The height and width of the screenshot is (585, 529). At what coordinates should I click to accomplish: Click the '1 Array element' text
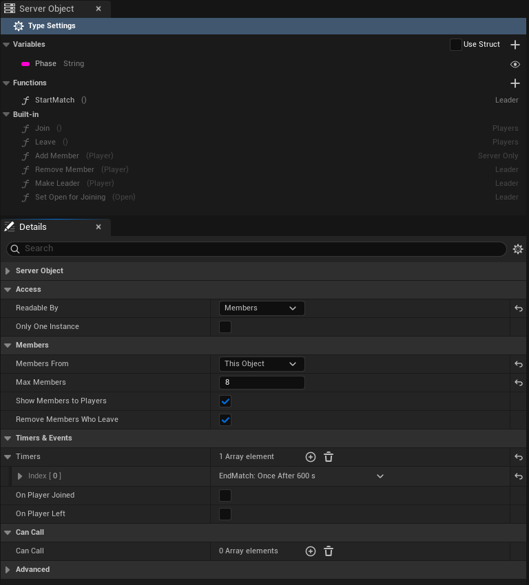(247, 457)
